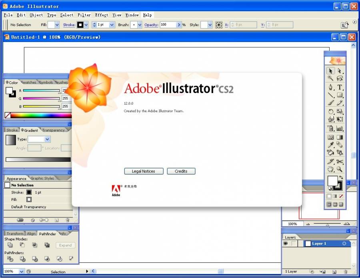This screenshot has height=278, width=360.
Task: Select the Eyedropper tool
Action: [x=331, y=145]
